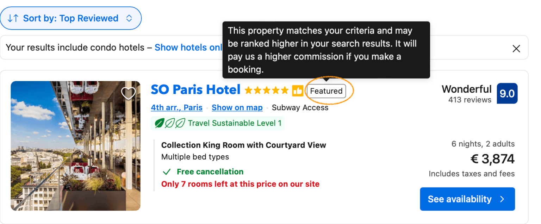Image resolution: width=541 pixels, height=224 pixels.
Task: Dismiss the condo hotels notice
Action: pyautogui.click(x=516, y=49)
